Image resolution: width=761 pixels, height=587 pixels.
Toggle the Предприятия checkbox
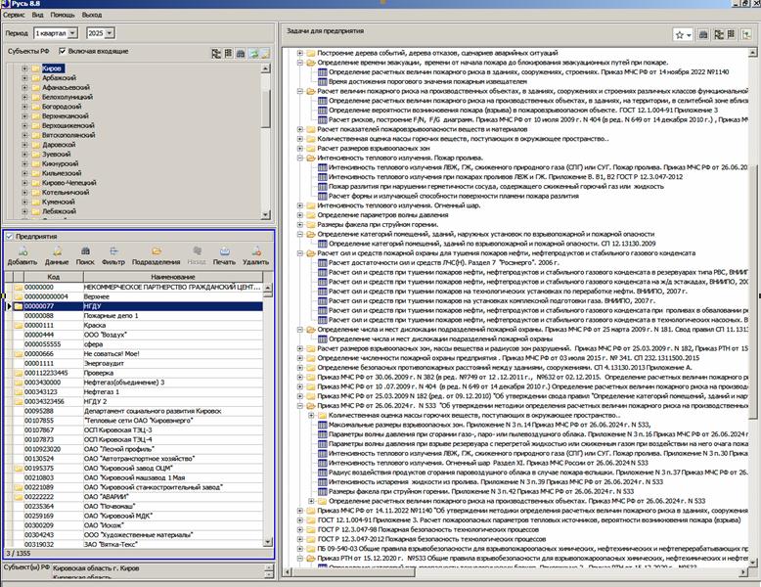tap(9, 237)
